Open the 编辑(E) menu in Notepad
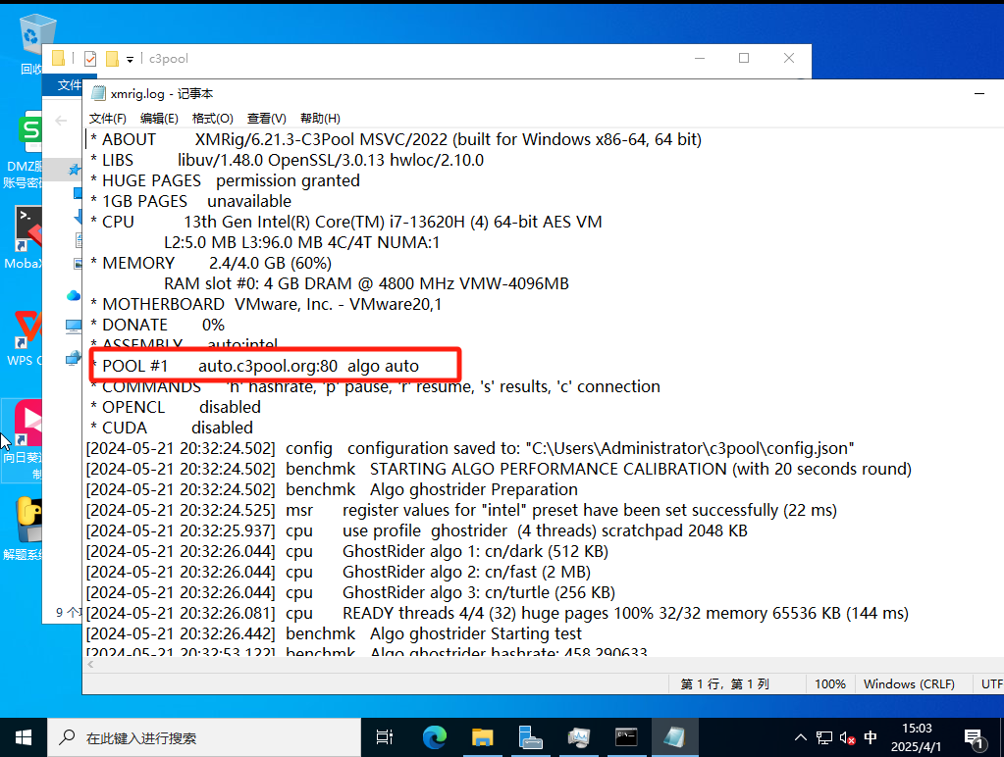The height and width of the screenshot is (757, 1004). coord(159,119)
